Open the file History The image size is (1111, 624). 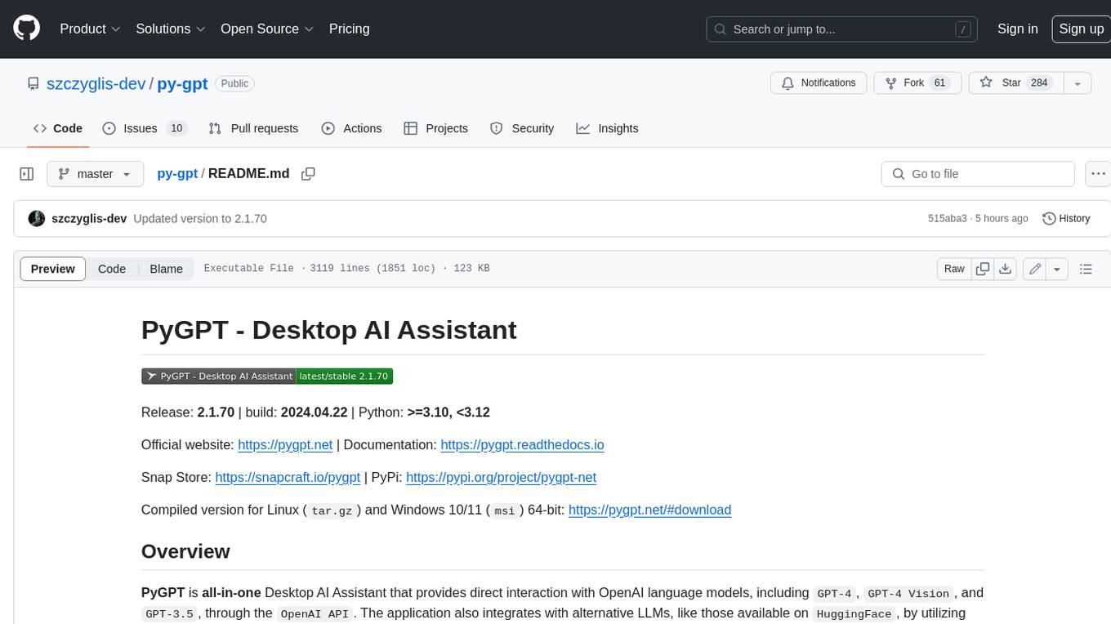1066,219
